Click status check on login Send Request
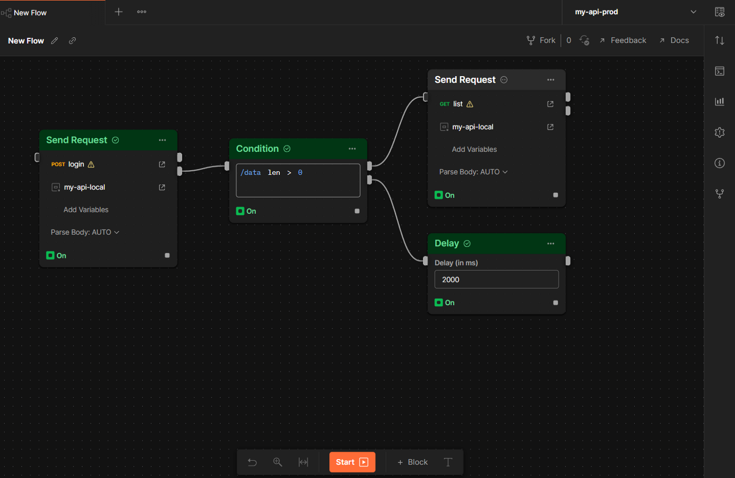Image resolution: width=735 pixels, height=478 pixels. [115, 140]
